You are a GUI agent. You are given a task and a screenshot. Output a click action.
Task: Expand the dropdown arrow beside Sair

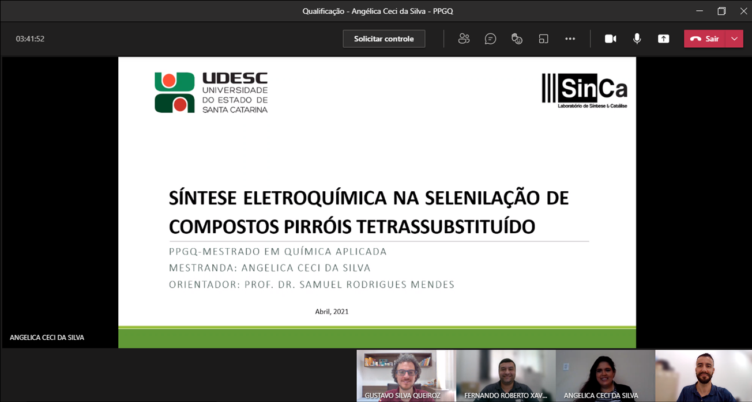pyautogui.click(x=734, y=39)
